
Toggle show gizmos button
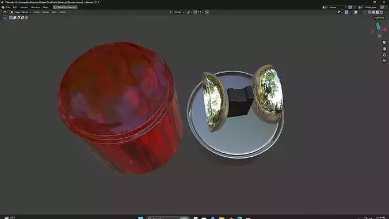[x=346, y=12]
